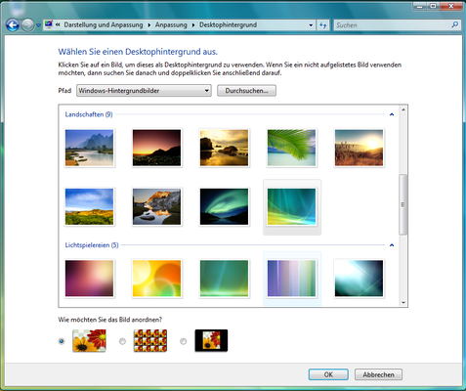
Task: Click the Abbrechen button
Action: click(378, 374)
